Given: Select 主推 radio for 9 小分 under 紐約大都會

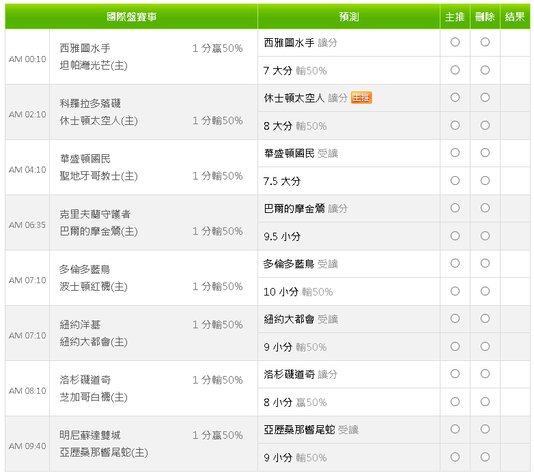Looking at the screenshot, I should [x=455, y=347].
